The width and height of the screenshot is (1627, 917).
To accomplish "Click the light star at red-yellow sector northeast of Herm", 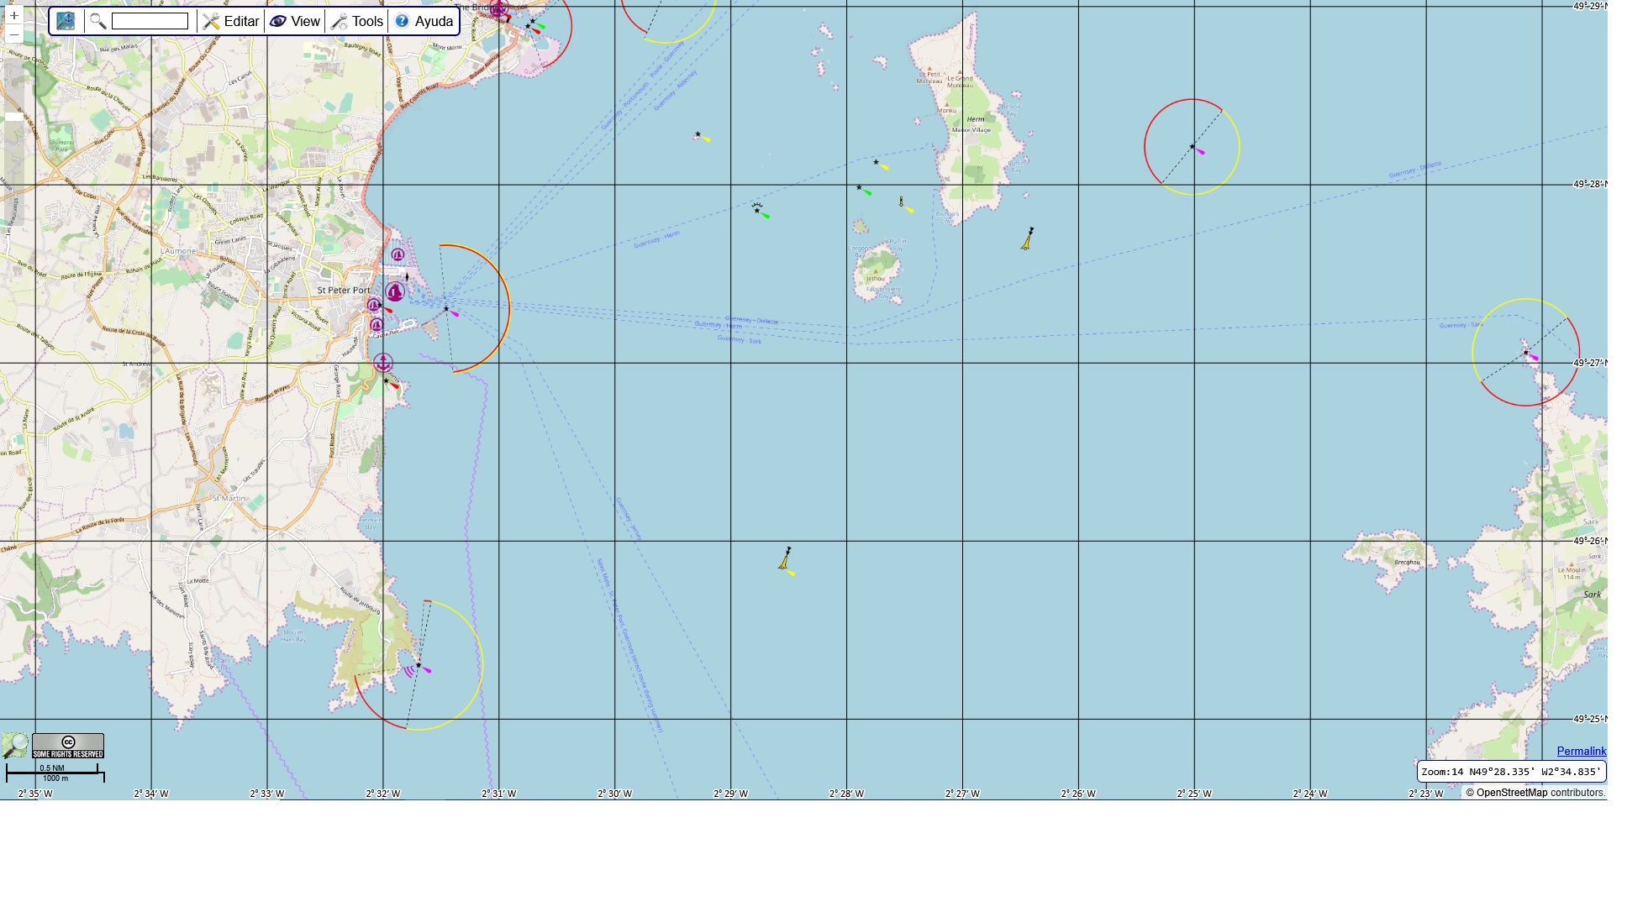I will [x=1192, y=147].
